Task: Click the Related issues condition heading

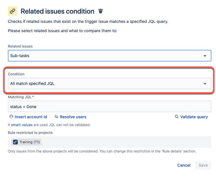Action: pos(57,11)
